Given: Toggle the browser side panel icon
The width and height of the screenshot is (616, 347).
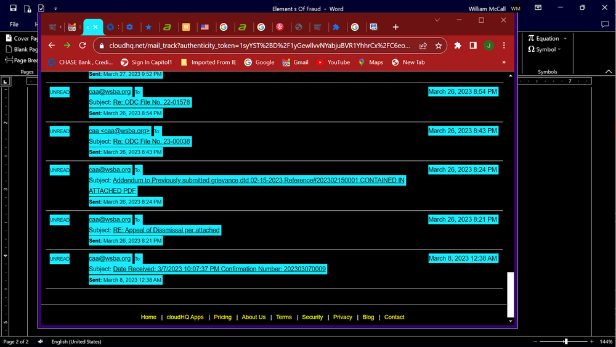Looking at the screenshot, I should point(473,46).
